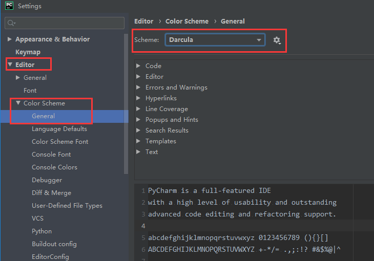
Task: Focus the settings search field
Action: [65, 23]
